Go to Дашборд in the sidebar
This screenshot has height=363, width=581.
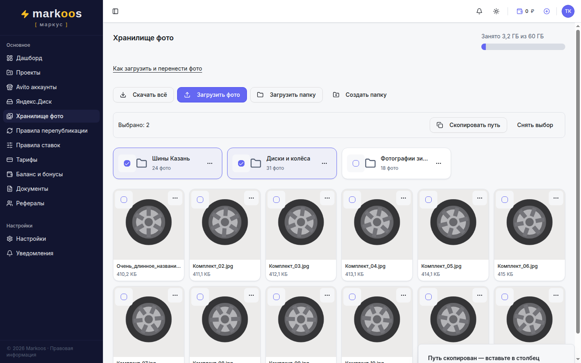coord(51,58)
